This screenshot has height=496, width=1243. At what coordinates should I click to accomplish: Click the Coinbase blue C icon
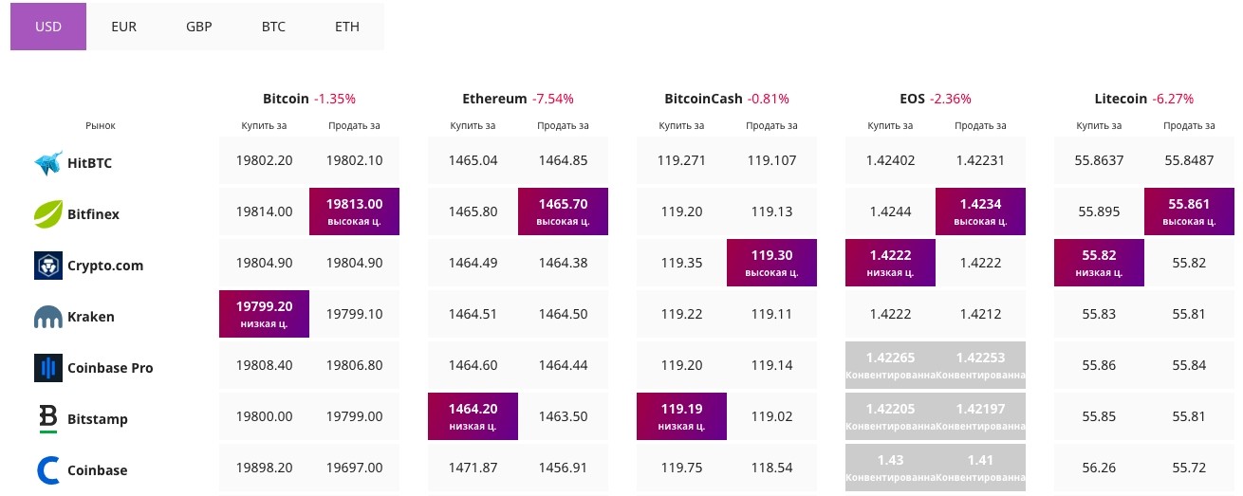coord(47,470)
